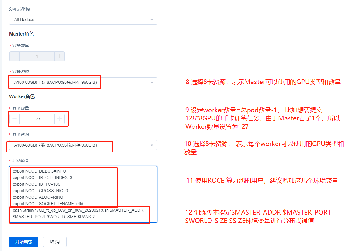The image size is (350, 251).
Task: Open Master 容器资源 A100-80GB dropdown
Action: 83,82
